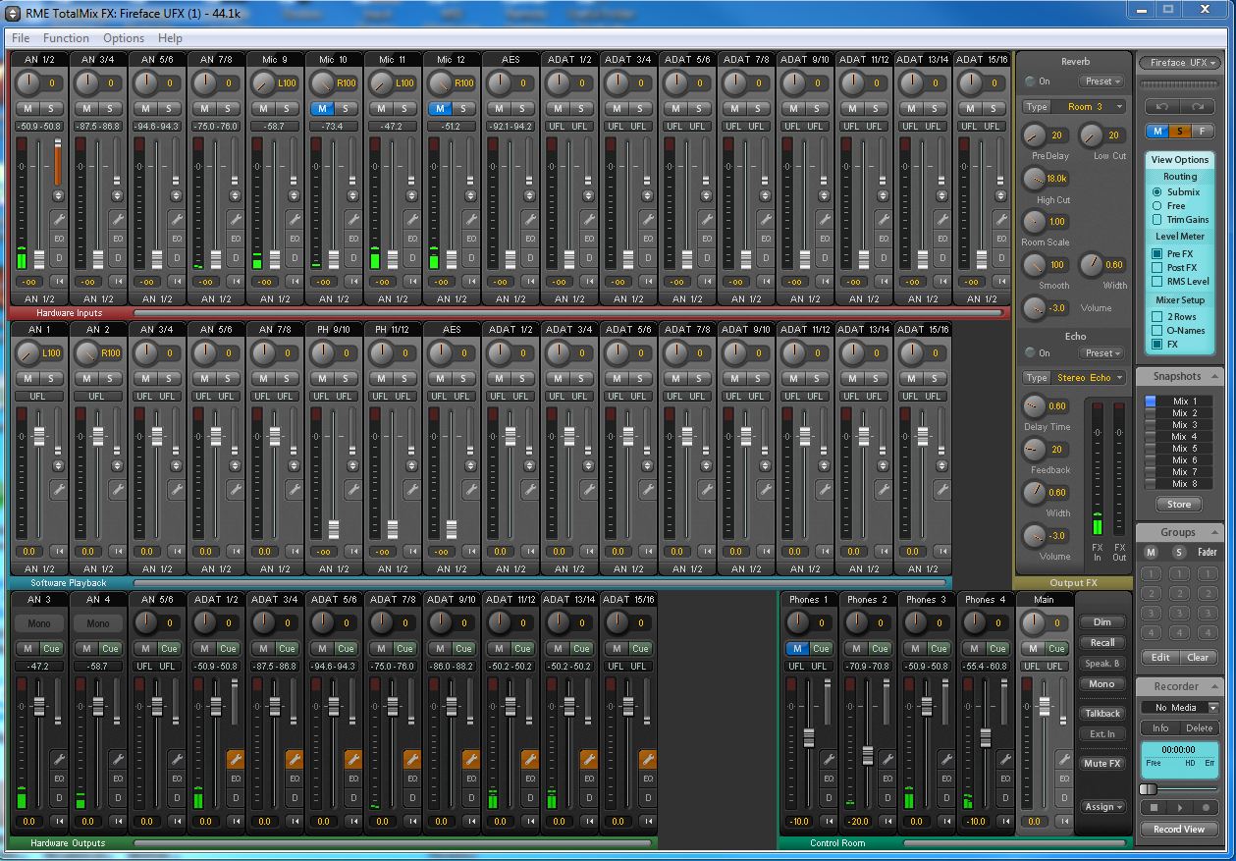The width and height of the screenshot is (1236, 861).
Task: Open Echo Type Stereo Echo dropdown
Action: [1090, 378]
